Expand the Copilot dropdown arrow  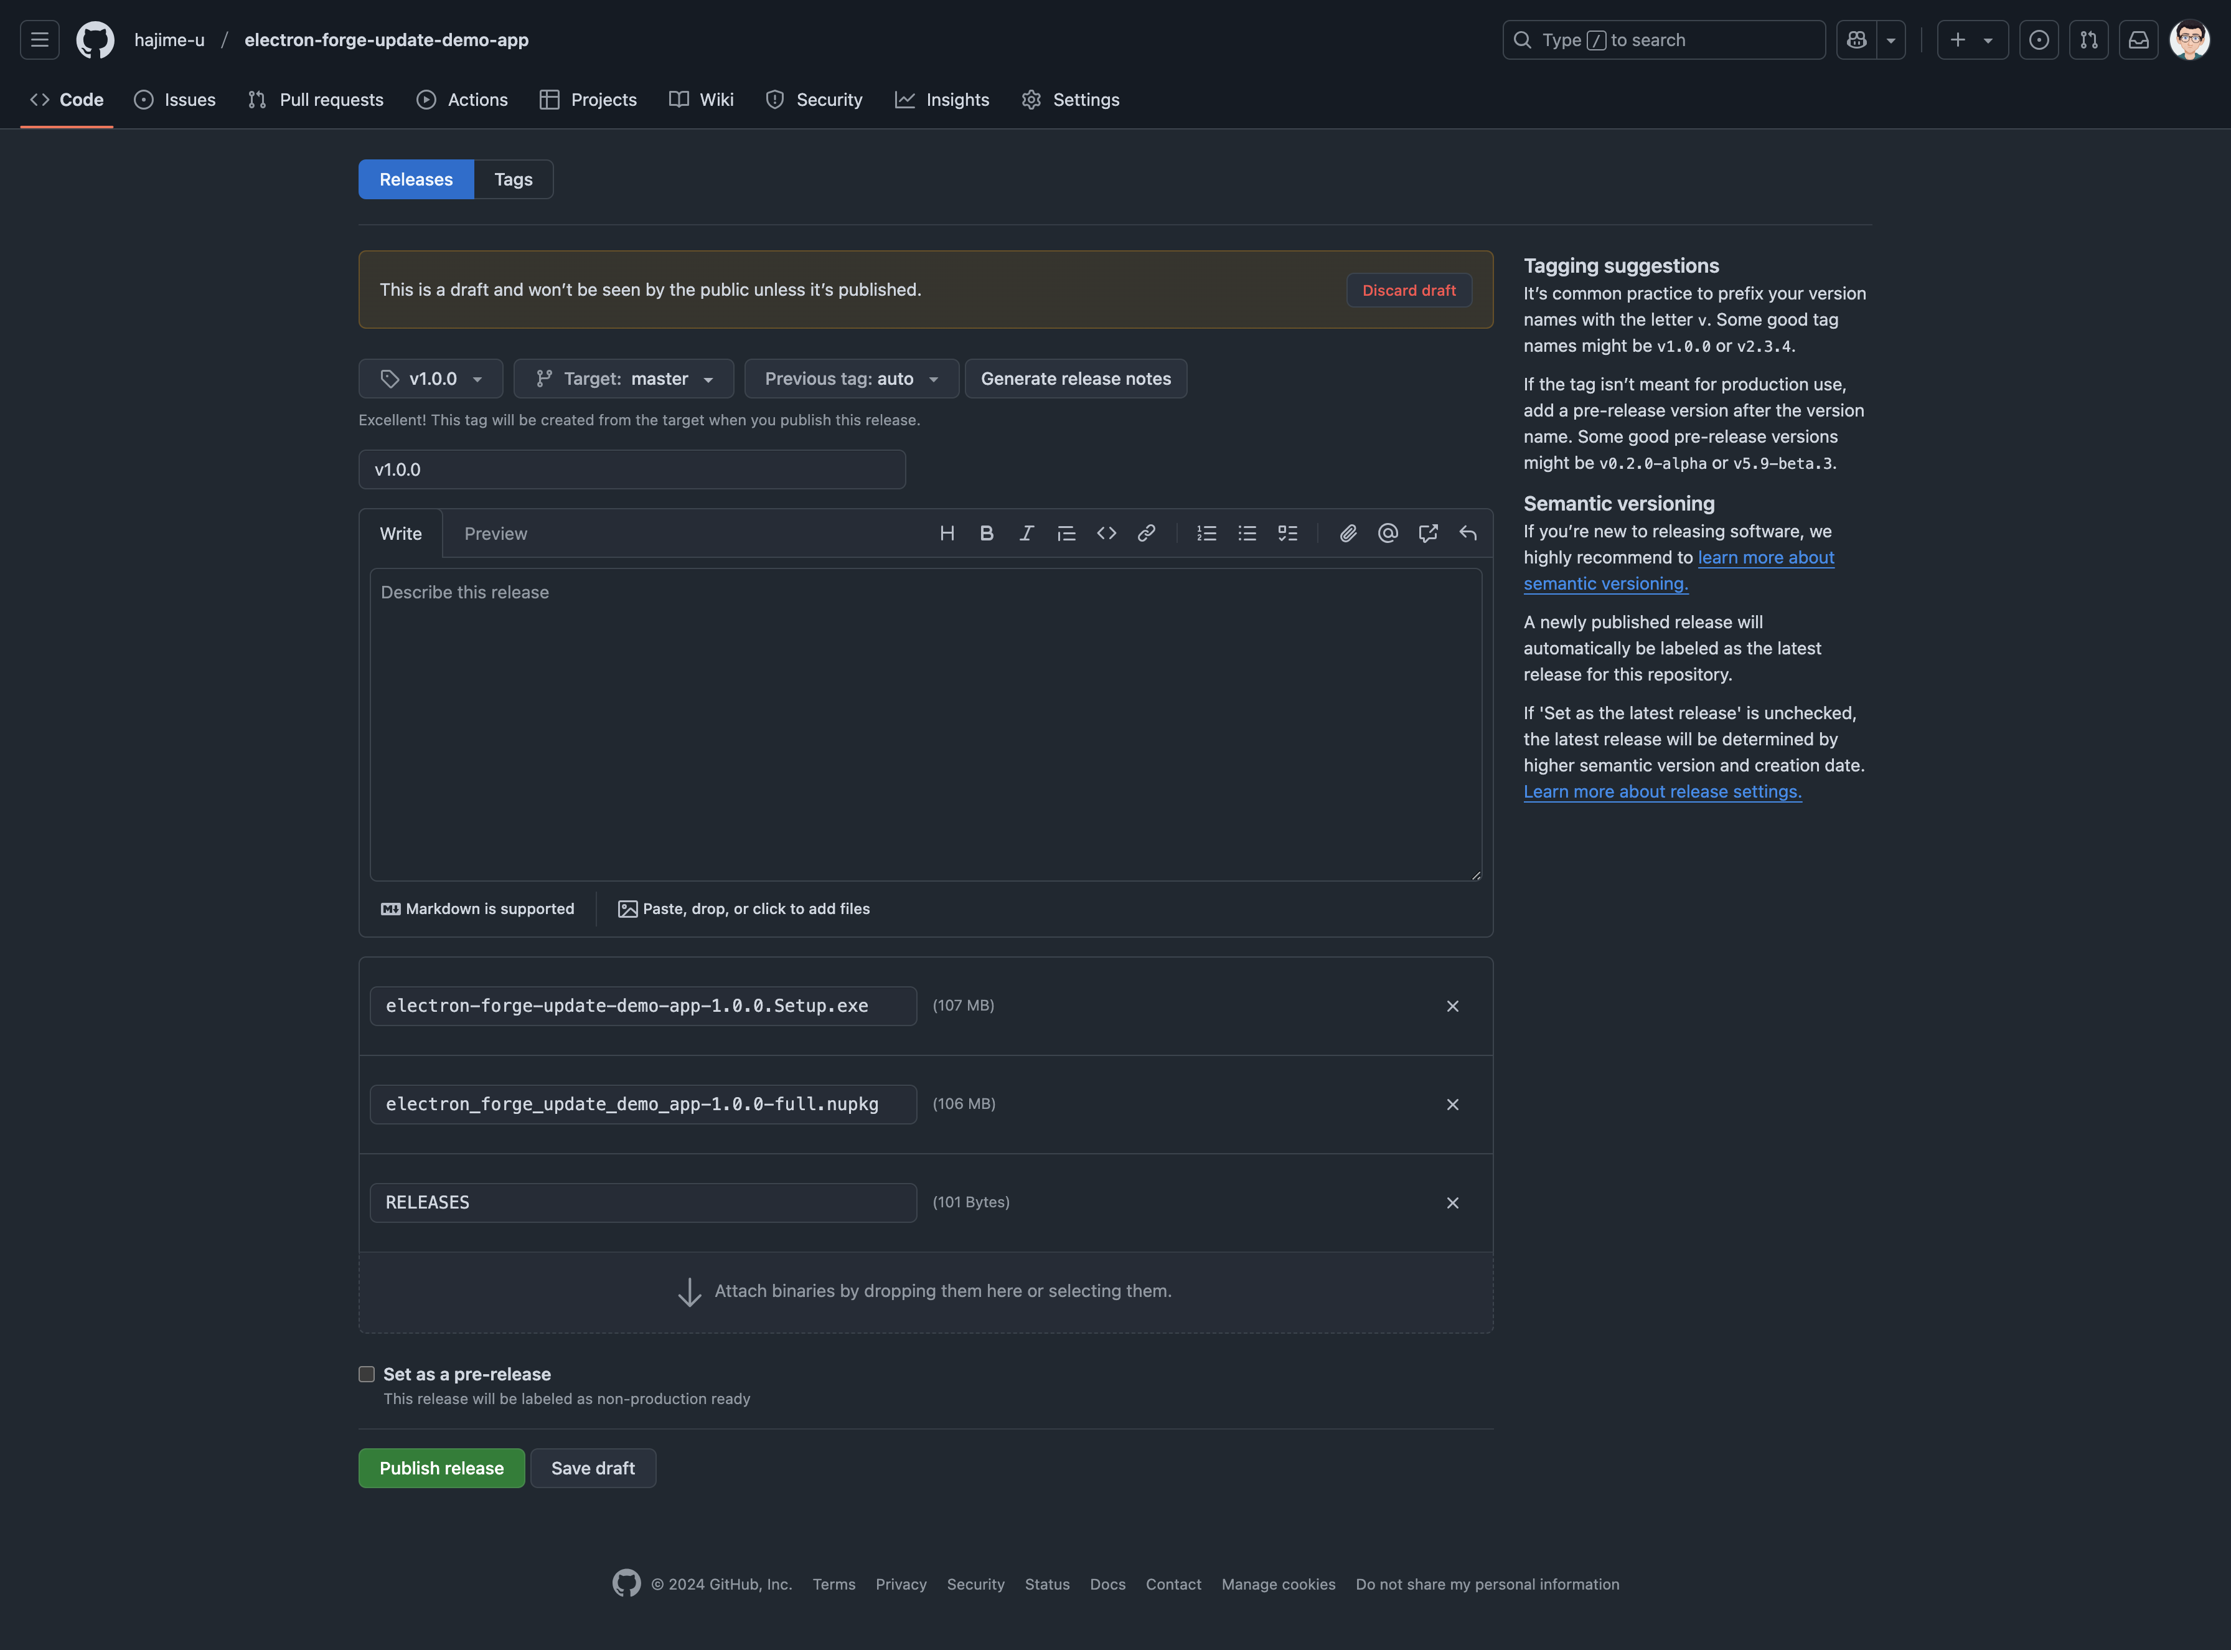(1892, 40)
